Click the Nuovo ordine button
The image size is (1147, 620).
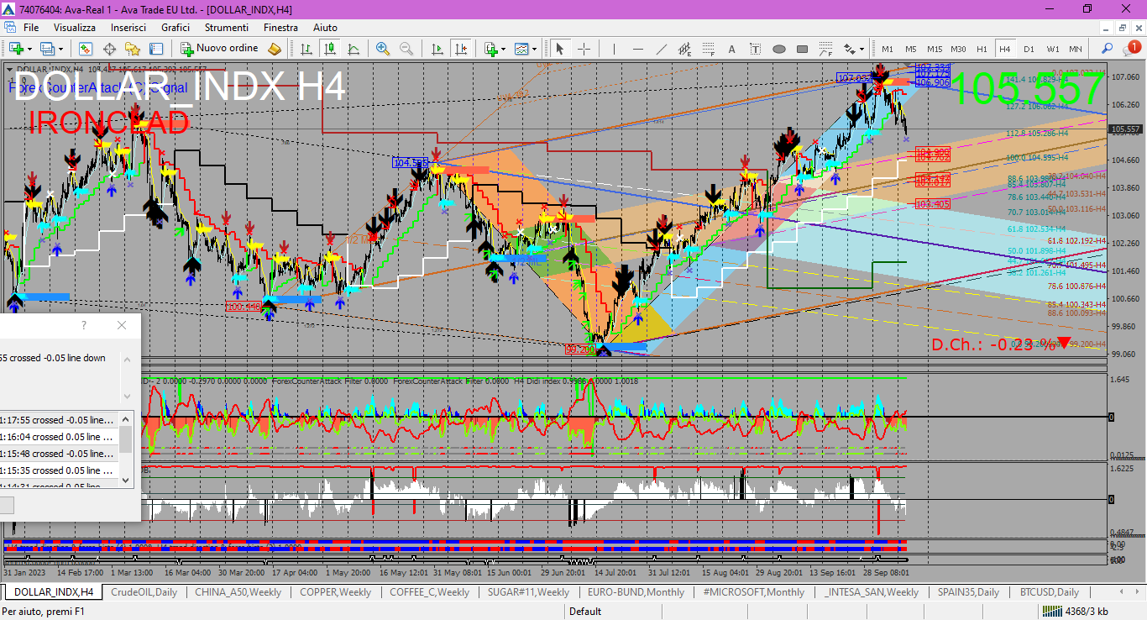221,49
